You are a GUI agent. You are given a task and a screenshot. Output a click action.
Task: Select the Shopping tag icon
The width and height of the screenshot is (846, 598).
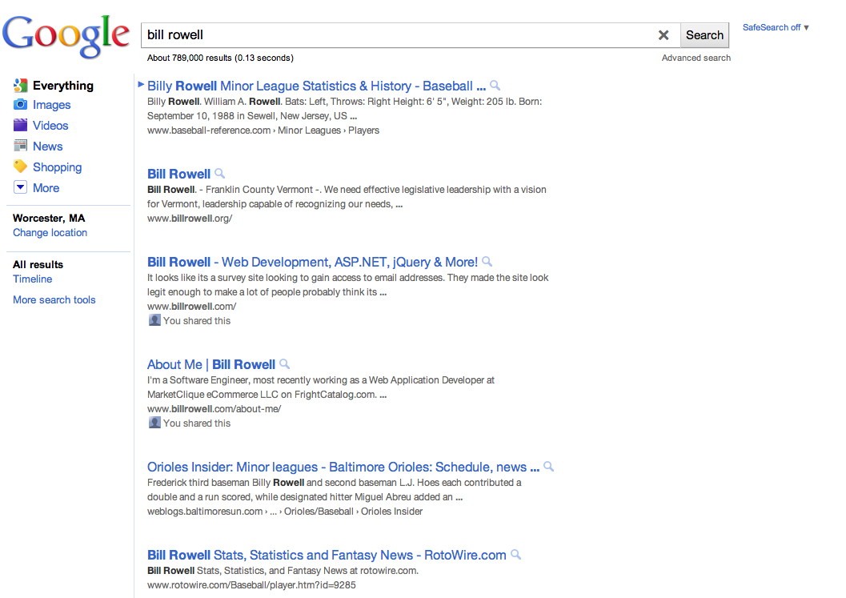tap(21, 167)
